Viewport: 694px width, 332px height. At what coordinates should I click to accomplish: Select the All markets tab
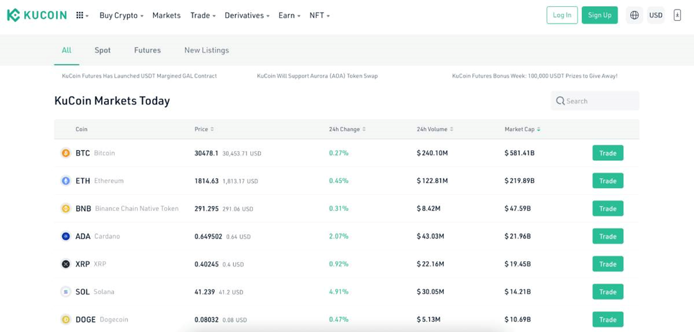[x=66, y=50]
